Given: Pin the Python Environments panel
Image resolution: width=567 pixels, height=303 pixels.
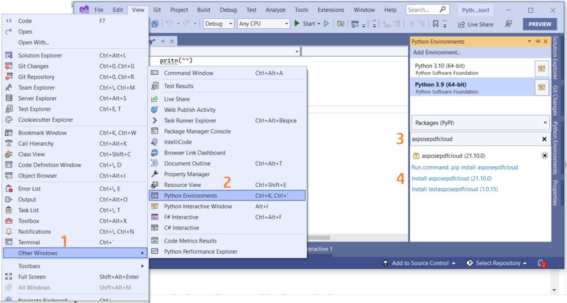Looking at the screenshot, I should pos(537,42).
